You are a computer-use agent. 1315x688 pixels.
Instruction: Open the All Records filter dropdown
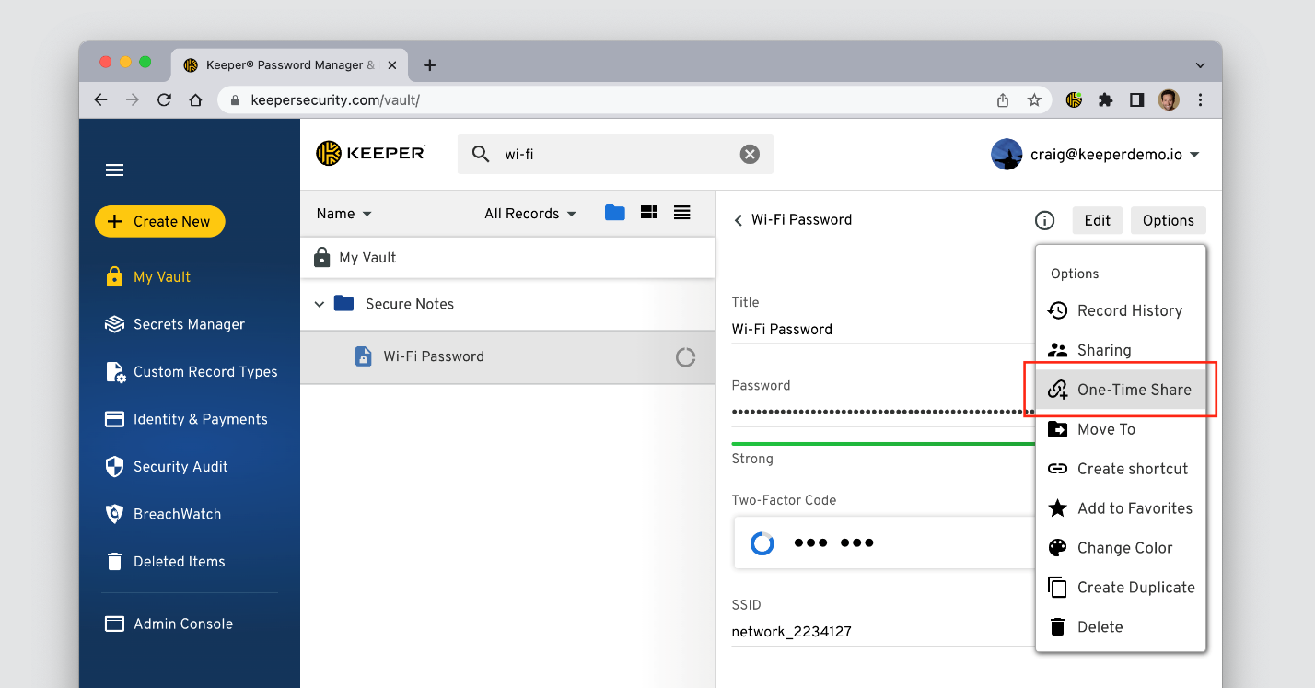pos(529,214)
